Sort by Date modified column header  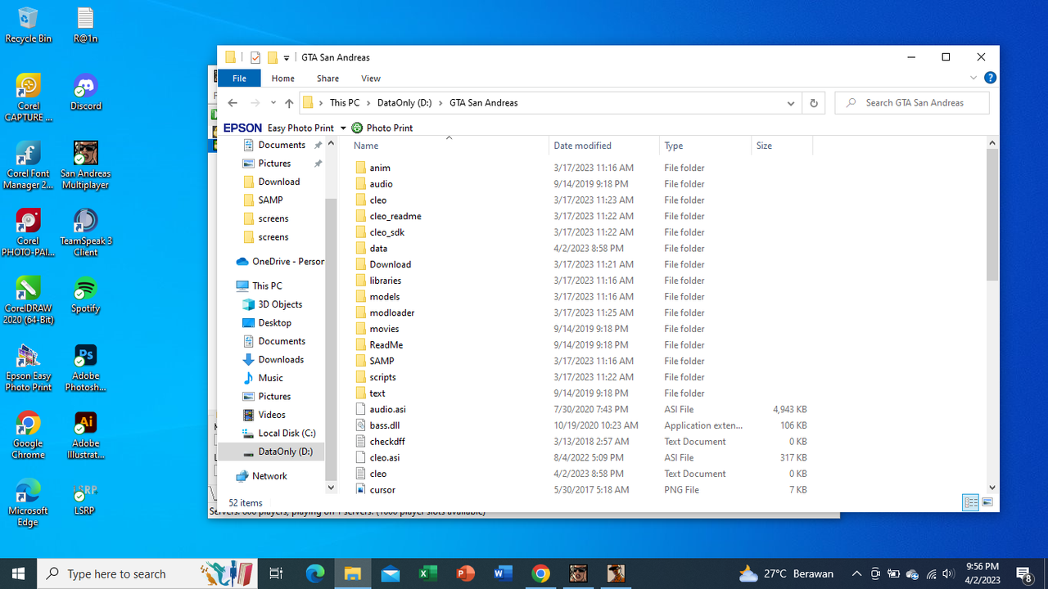604,146
